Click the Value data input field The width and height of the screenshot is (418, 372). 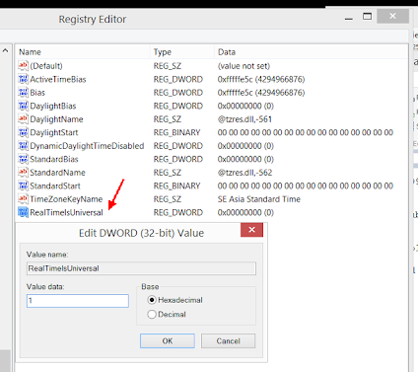click(x=78, y=301)
